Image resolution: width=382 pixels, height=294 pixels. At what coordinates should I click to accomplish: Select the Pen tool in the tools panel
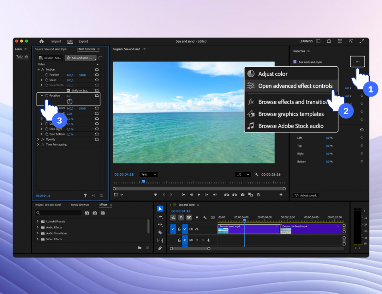[160, 248]
